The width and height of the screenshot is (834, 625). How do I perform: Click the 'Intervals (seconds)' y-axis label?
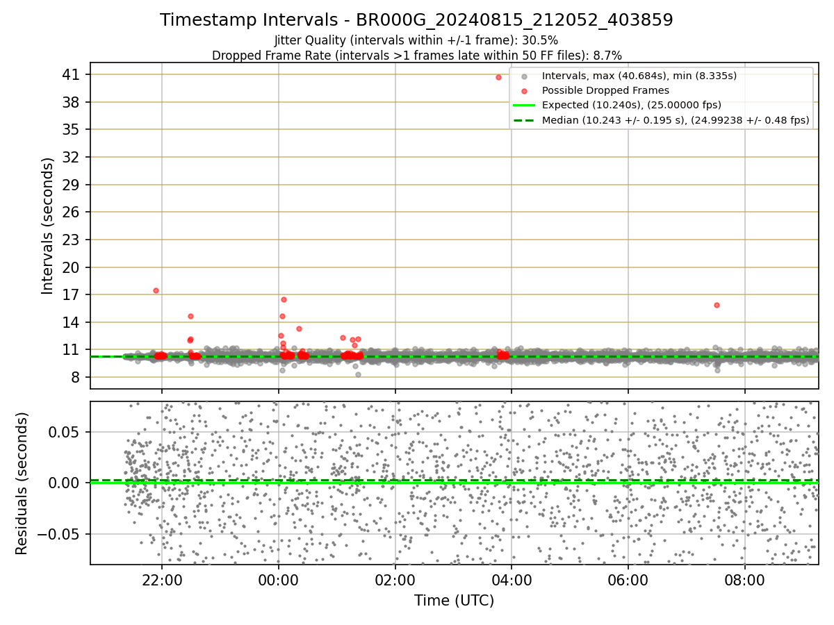coord(47,226)
